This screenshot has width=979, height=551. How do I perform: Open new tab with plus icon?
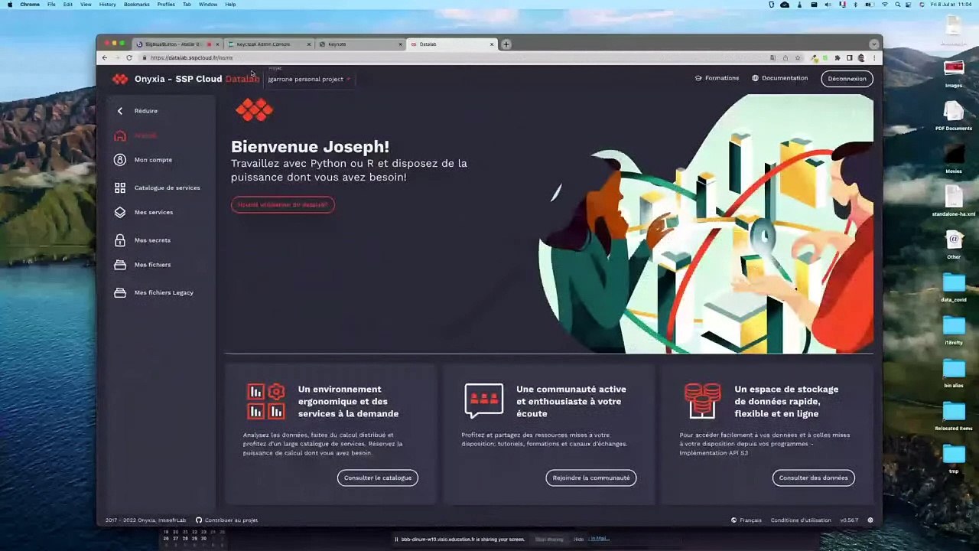pyautogui.click(x=506, y=44)
